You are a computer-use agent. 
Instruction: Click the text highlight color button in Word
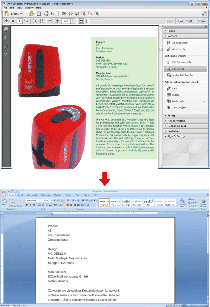pos(55,205)
